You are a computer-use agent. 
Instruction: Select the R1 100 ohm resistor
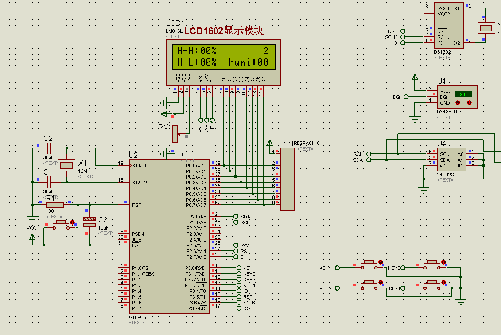pyautogui.click(x=55, y=205)
